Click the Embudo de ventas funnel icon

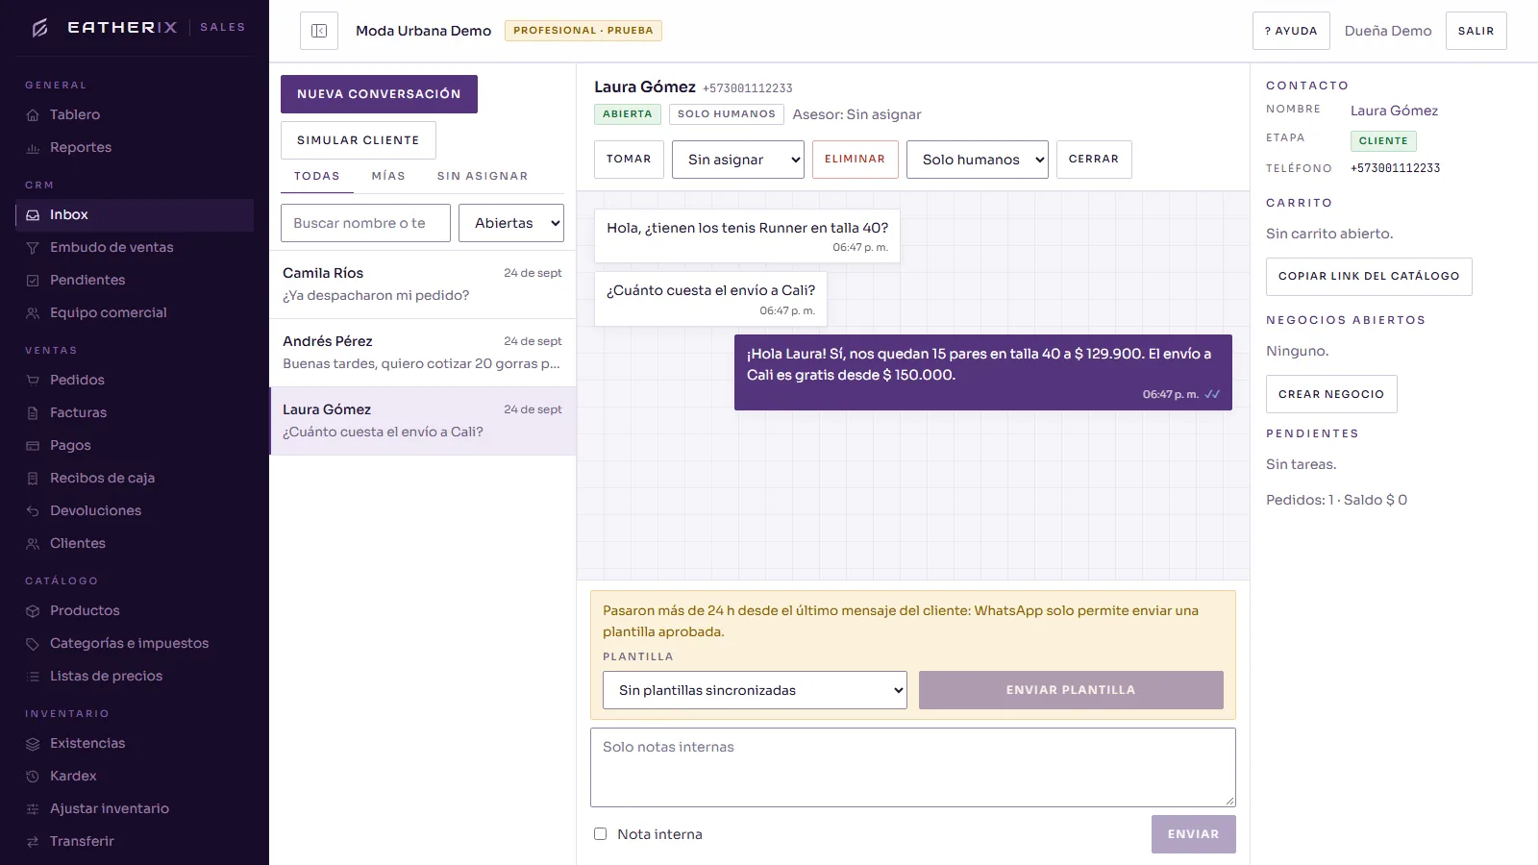(33, 248)
